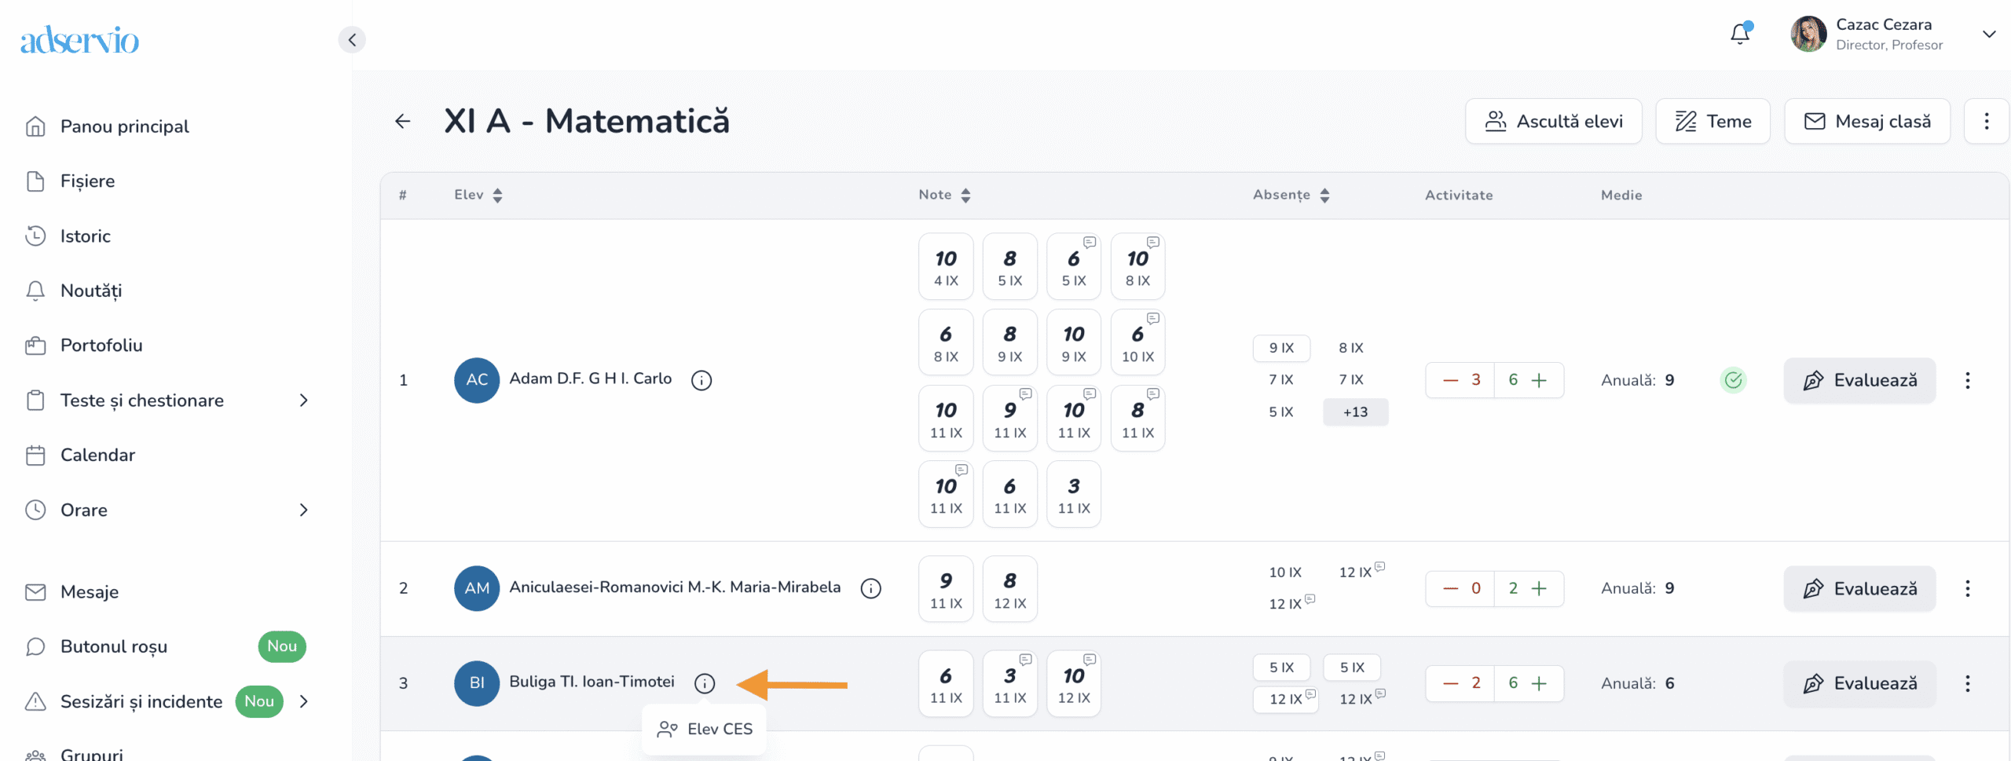Open info icon for Buliga Tl. Ioan-Timotei
The height and width of the screenshot is (761, 2011).
705,683
